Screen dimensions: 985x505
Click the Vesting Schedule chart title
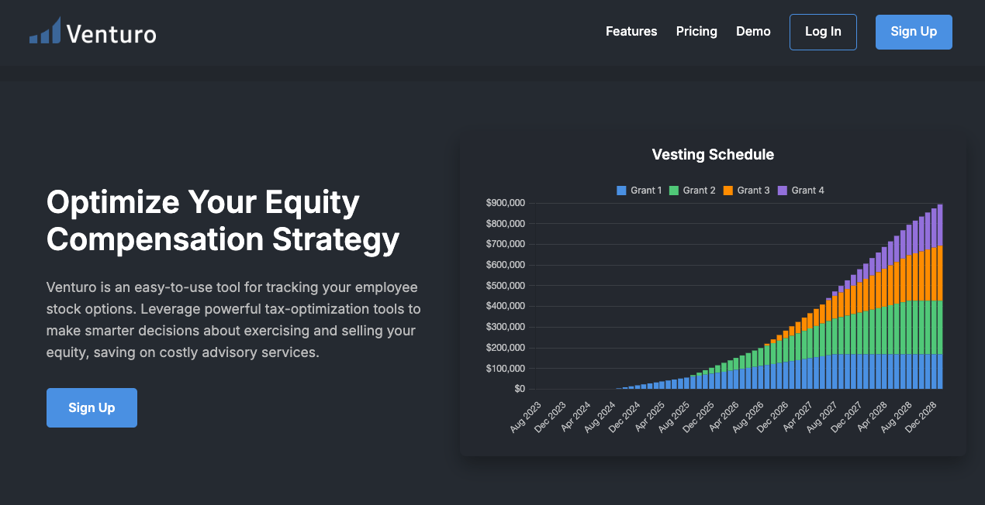point(713,155)
